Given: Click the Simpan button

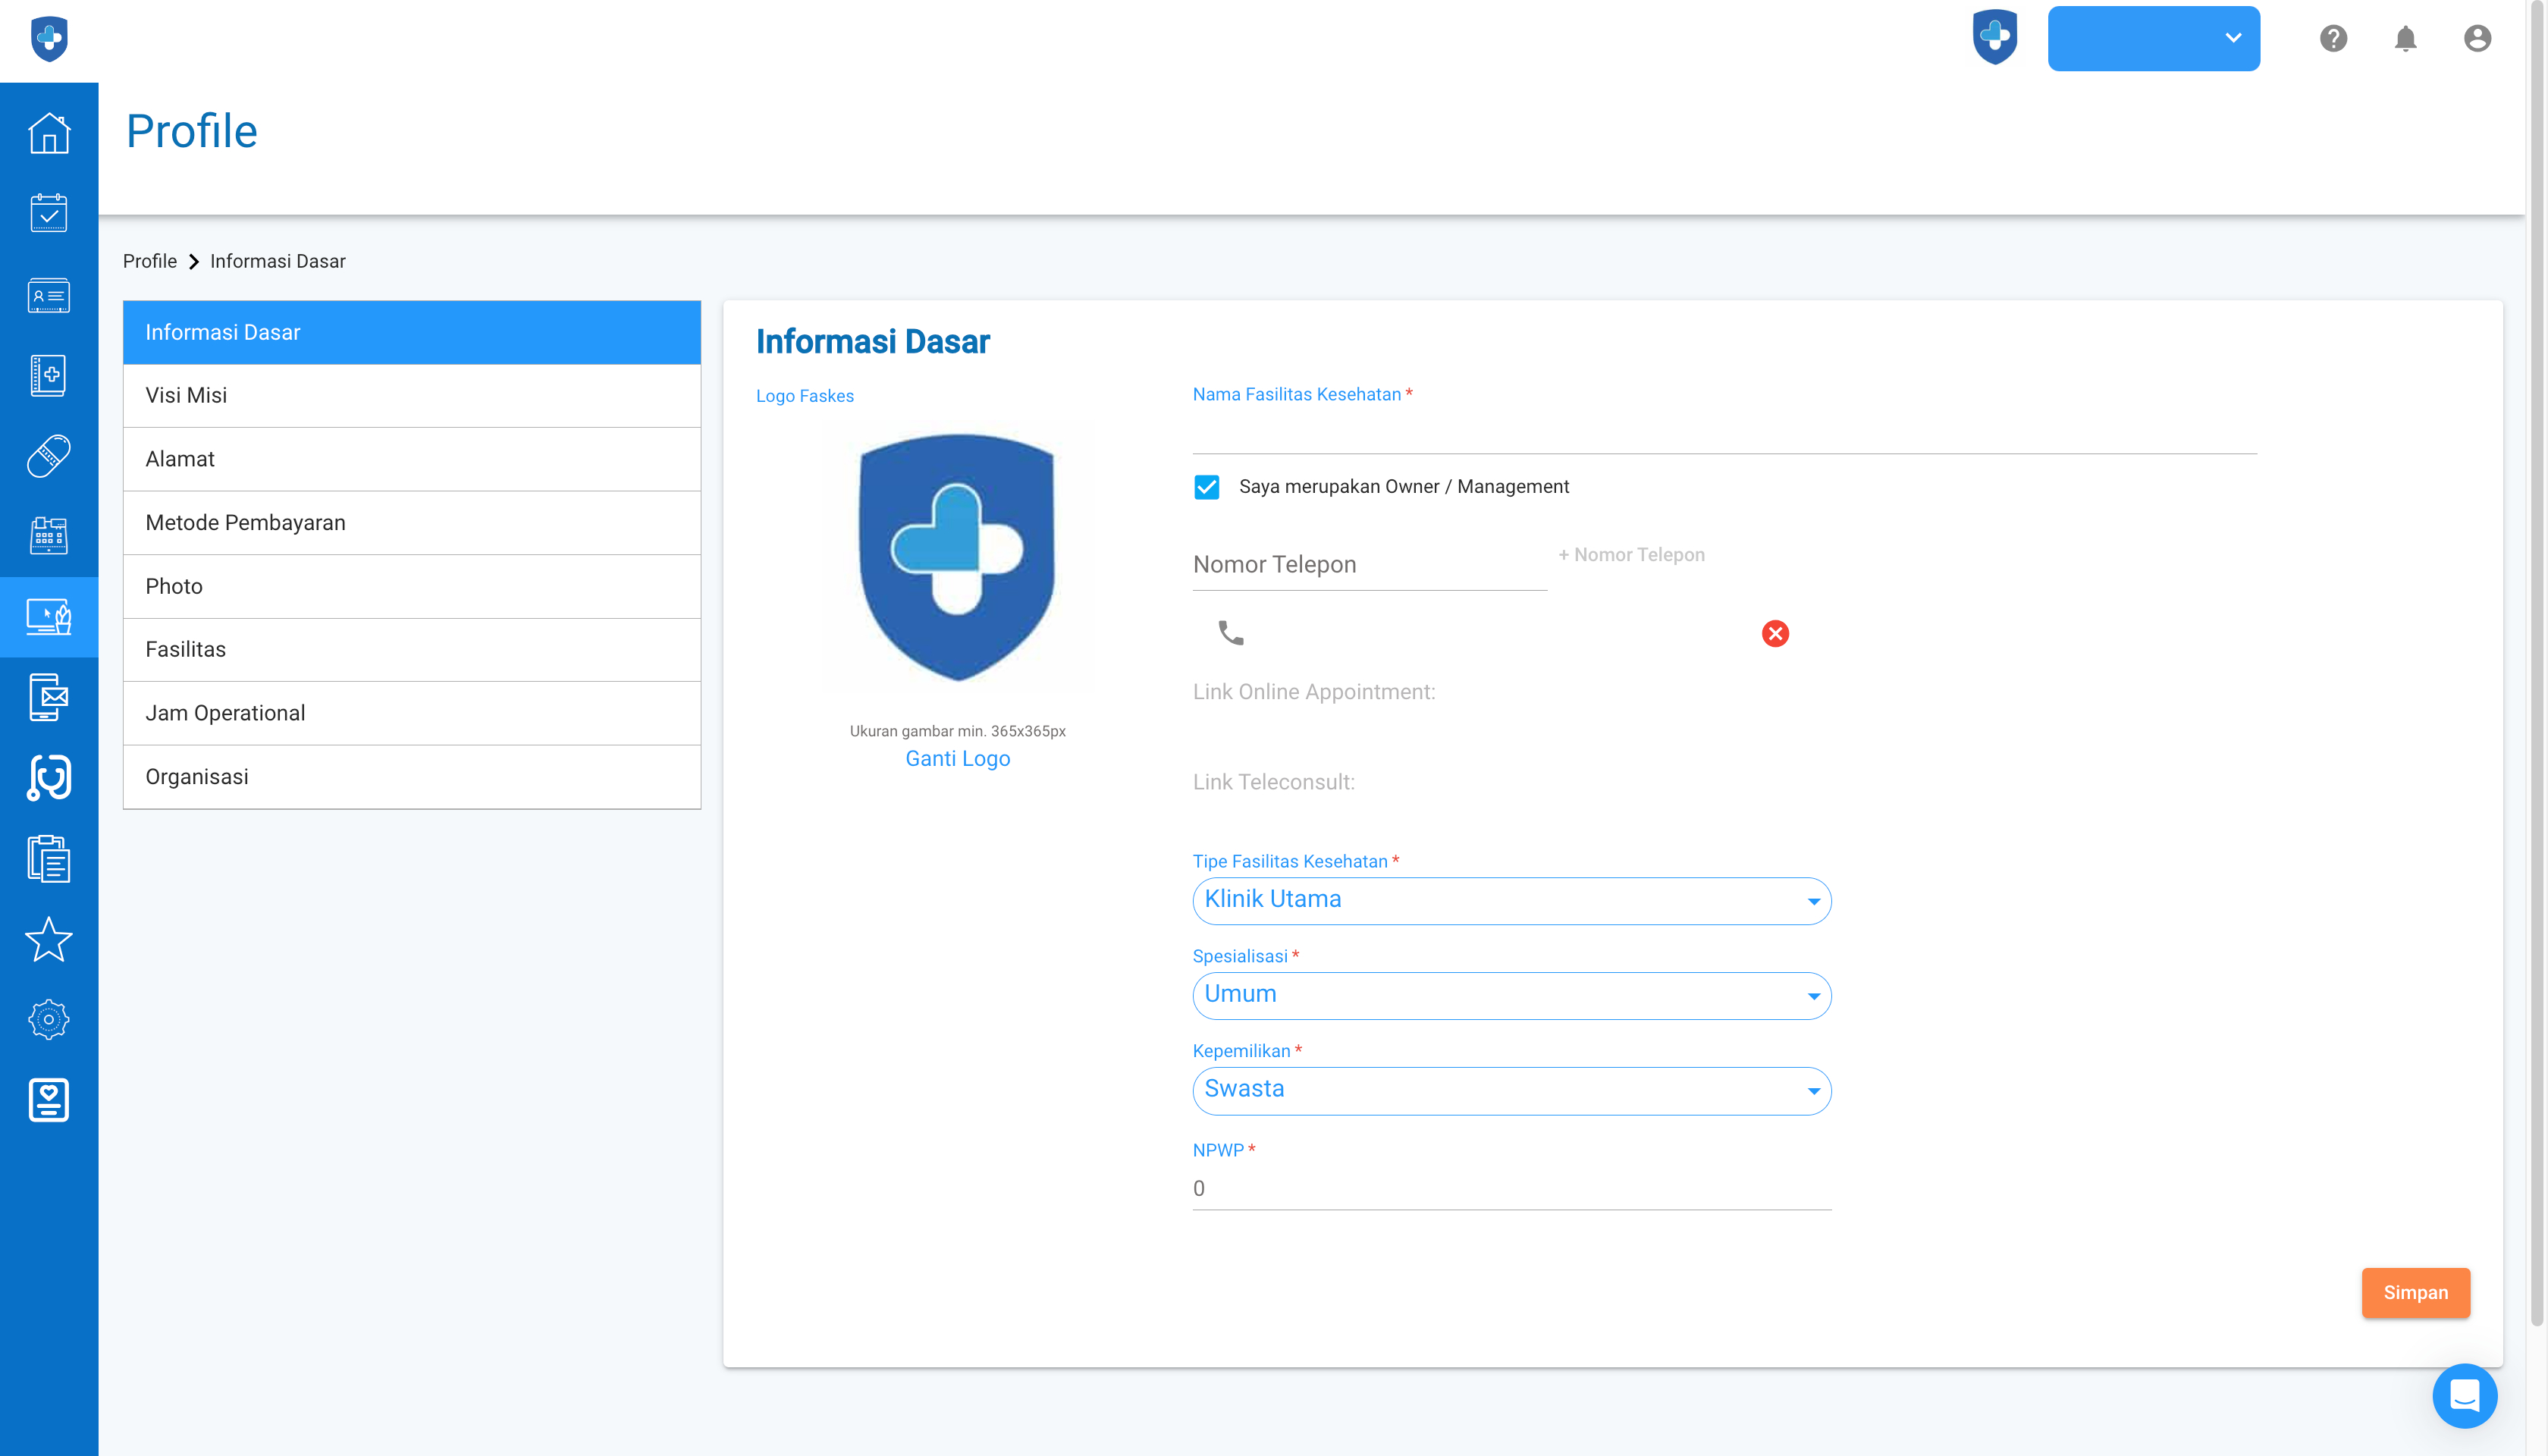Looking at the screenshot, I should click(x=2415, y=1292).
